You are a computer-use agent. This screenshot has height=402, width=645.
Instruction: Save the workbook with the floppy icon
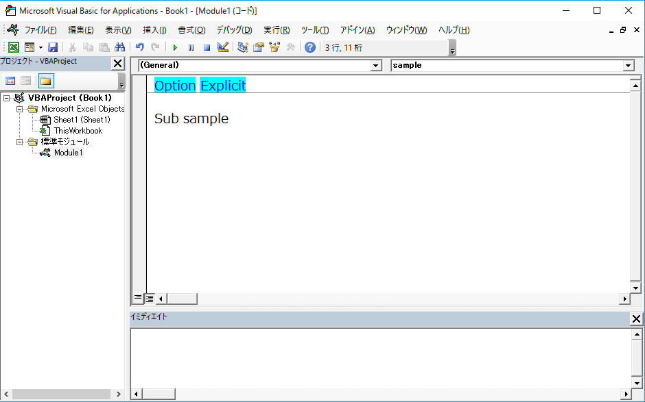click(x=53, y=47)
